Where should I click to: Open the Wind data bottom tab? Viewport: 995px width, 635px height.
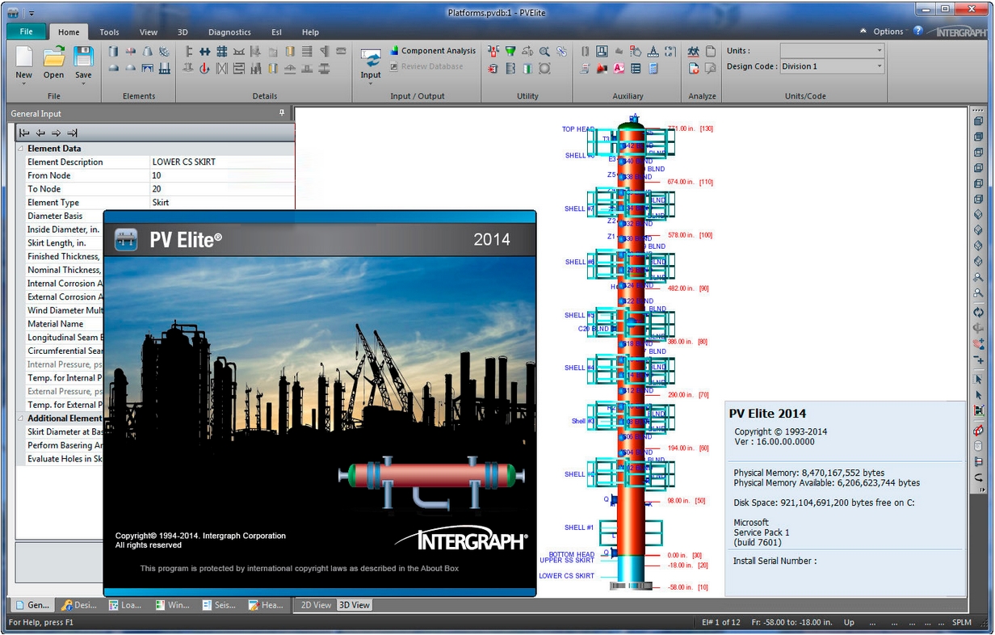tap(172, 604)
